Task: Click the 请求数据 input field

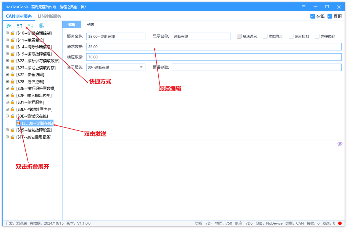Action: [x=214, y=47]
